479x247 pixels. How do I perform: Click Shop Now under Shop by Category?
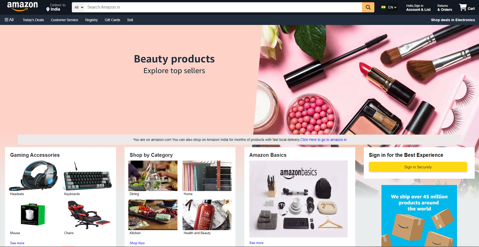point(137,243)
